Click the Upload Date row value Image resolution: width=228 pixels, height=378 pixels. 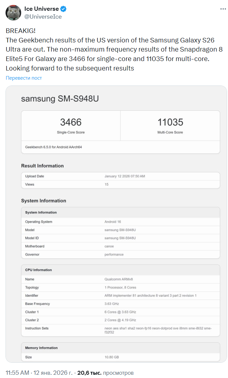(125, 176)
